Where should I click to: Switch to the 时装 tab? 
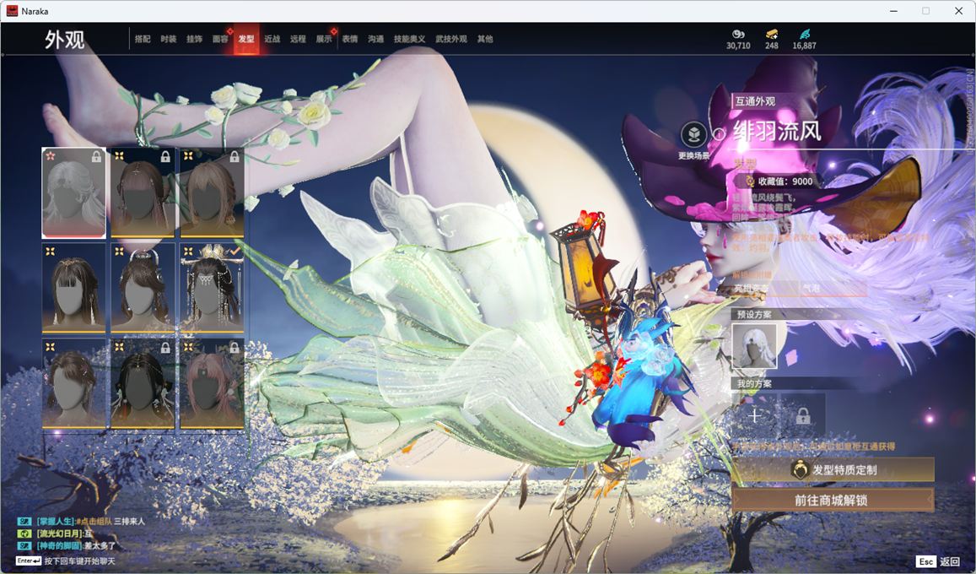click(x=169, y=39)
